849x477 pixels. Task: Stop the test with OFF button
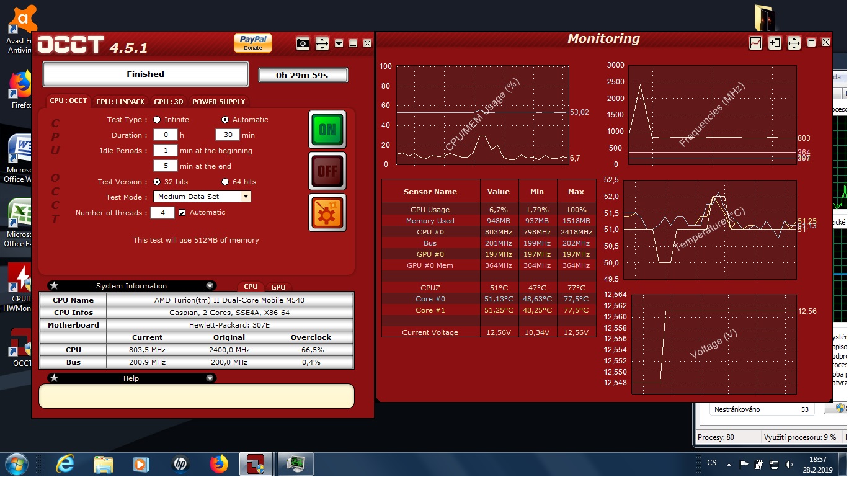[x=327, y=171]
